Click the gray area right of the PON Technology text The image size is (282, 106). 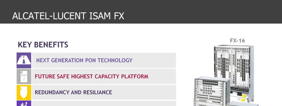(x=154, y=60)
